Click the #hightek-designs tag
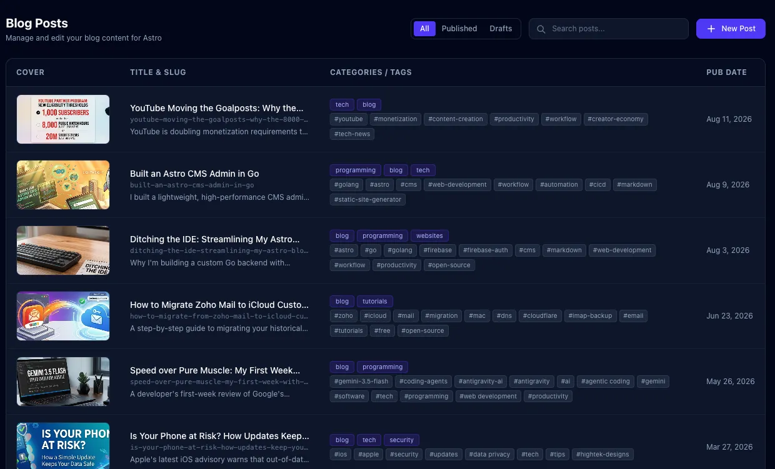The width and height of the screenshot is (775, 469). tap(602, 455)
